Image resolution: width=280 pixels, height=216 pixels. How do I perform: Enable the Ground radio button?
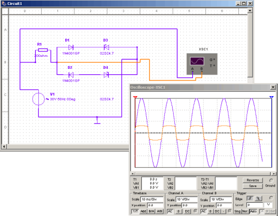pos(271,180)
